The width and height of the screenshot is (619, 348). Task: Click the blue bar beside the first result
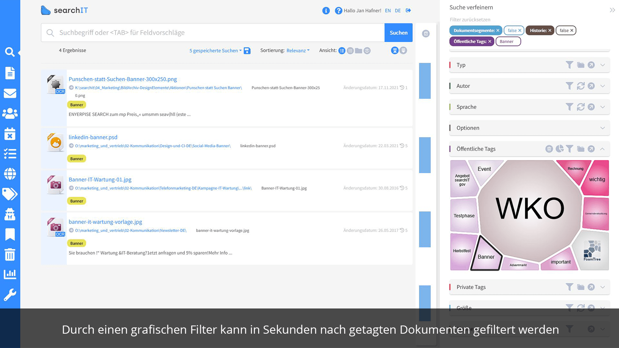coord(425,81)
